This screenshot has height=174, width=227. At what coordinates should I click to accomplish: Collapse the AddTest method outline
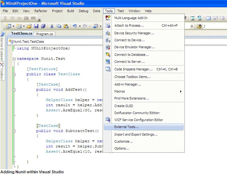pyautogui.click(x=14, y=90)
